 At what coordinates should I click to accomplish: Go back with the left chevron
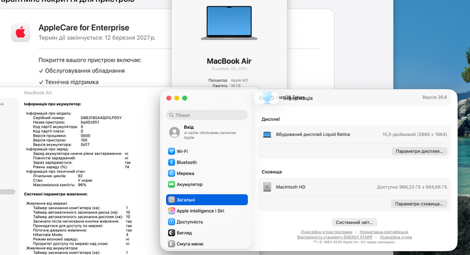260,98
